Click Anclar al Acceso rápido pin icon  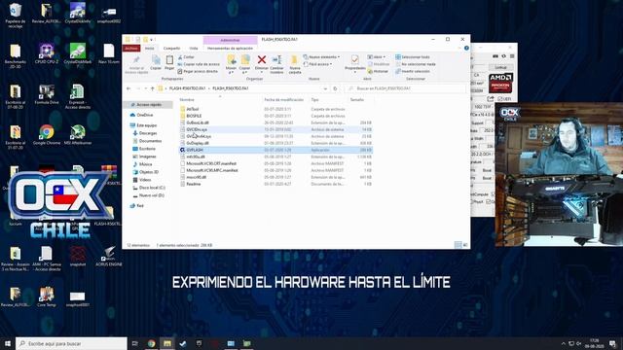coord(136,64)
